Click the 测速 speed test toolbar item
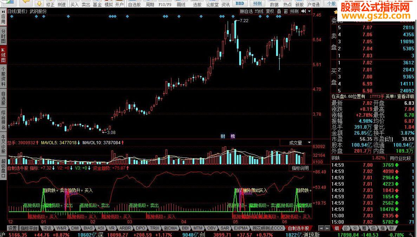This screenshot has height=237, width=417. 61,5
